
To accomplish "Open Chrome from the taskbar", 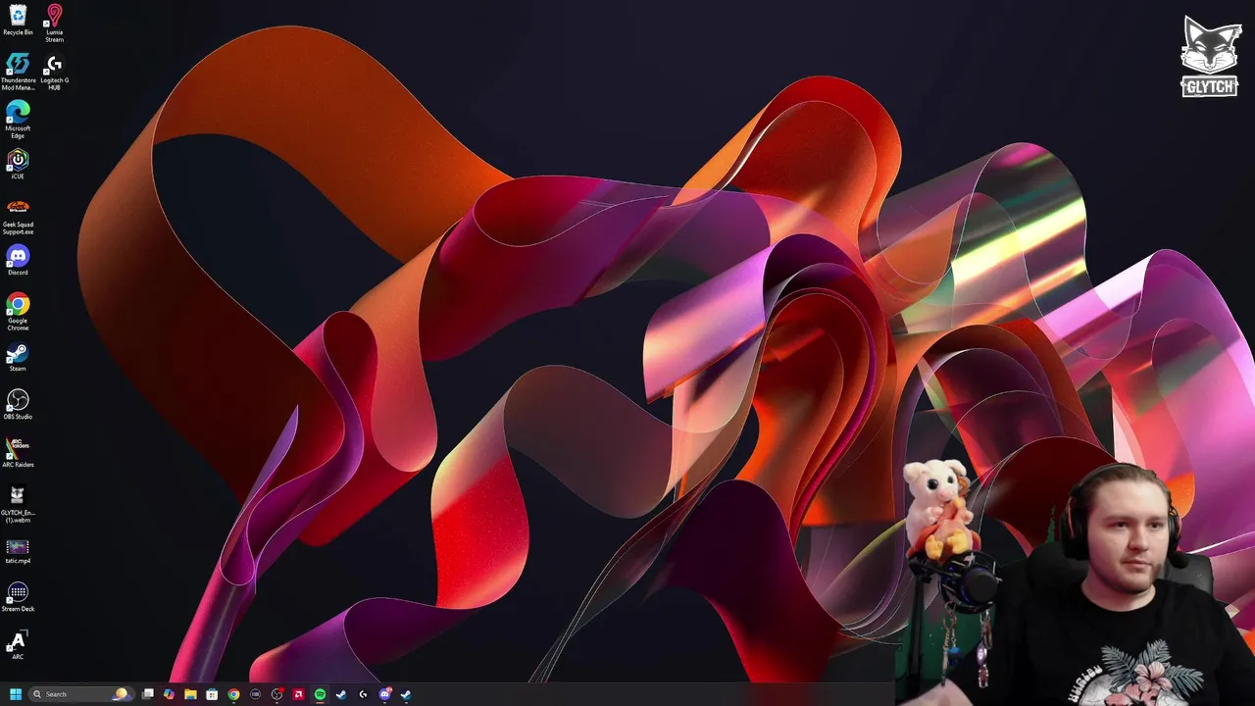I will 233,694.
